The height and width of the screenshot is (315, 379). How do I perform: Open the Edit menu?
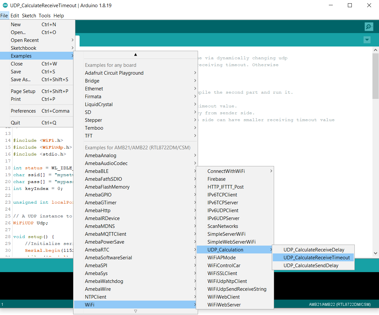[x=15, y=16]
